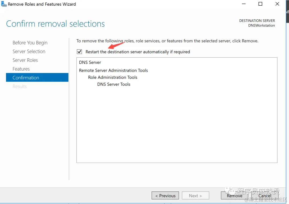This screenshot has width=289, height=204.
Task: Minimize the wizard window
Action: (244, 4)
